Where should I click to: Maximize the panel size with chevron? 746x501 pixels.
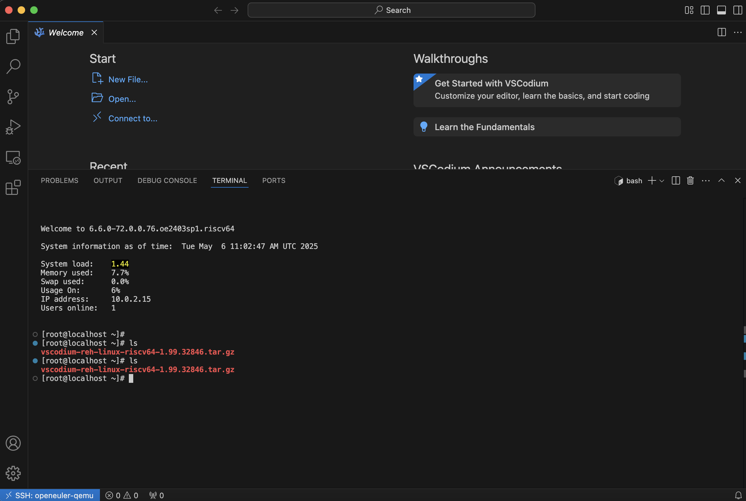tap(721, 180)
